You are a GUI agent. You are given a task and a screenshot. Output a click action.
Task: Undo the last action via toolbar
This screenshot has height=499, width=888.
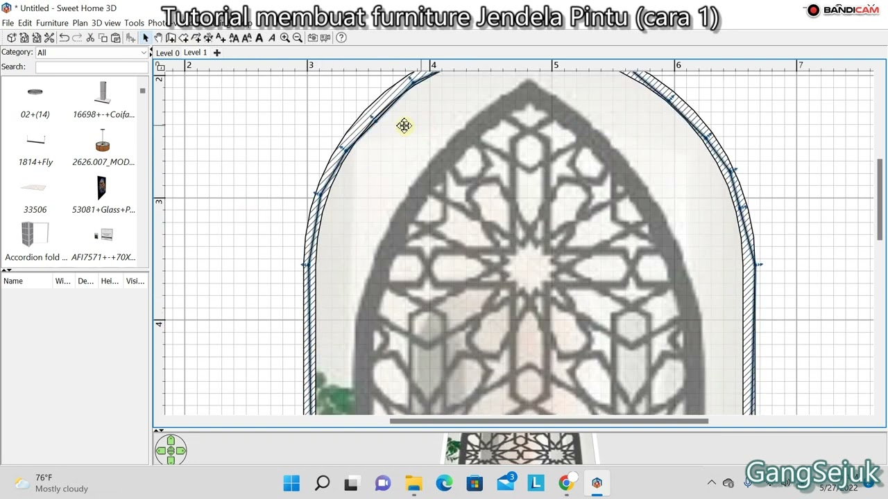tap(65, 37)
